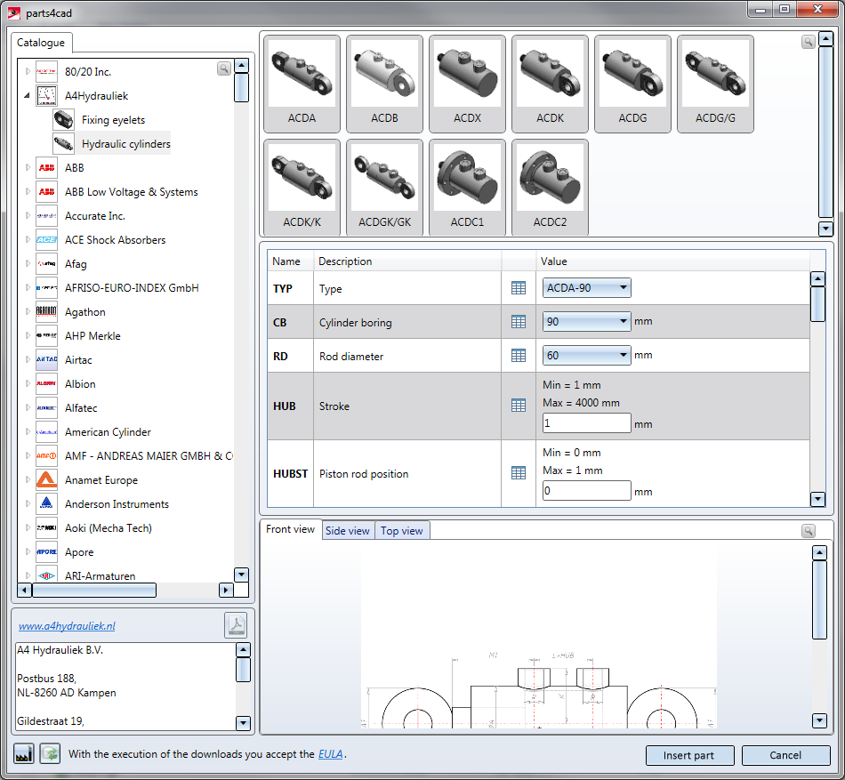This screenshot has height=780, width=845.
Task: Select the ACDG cylinder thumbnail
Action: [x=632, y=84]
